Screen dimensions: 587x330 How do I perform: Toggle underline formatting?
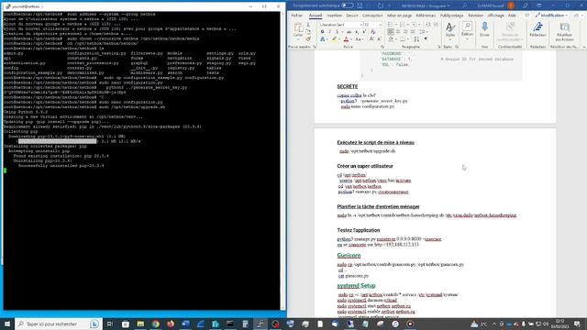click(x=337, y=32)
